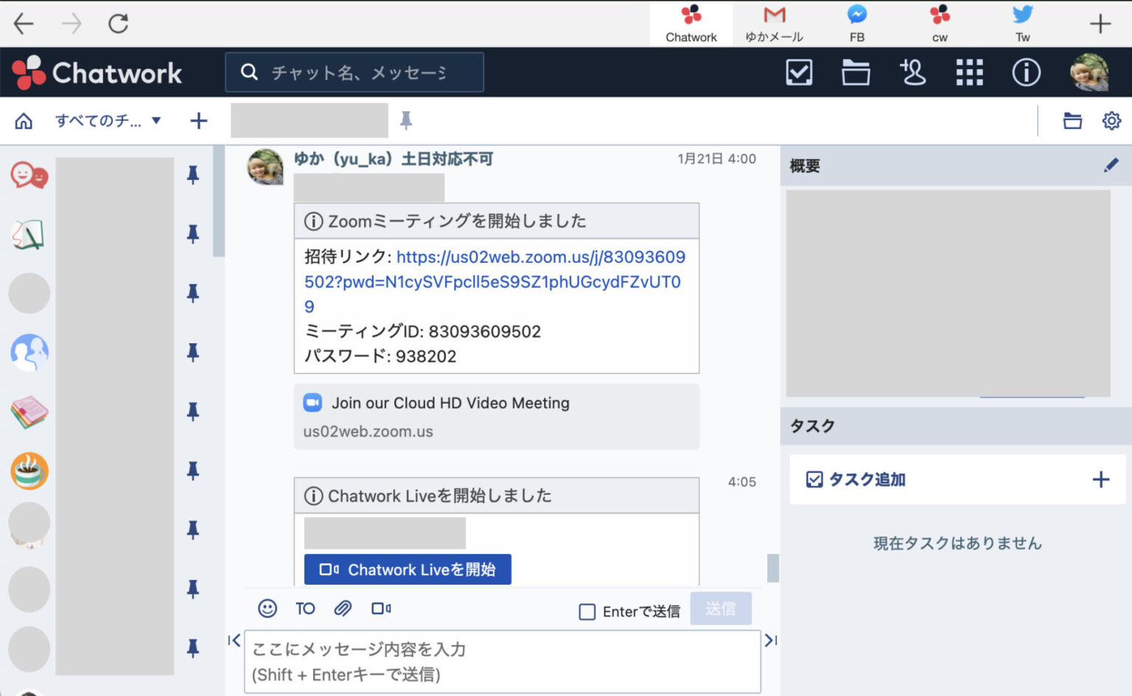Open the add contacts icon
The height and width of the screenshot is (696, 1132).
(913, 72)
